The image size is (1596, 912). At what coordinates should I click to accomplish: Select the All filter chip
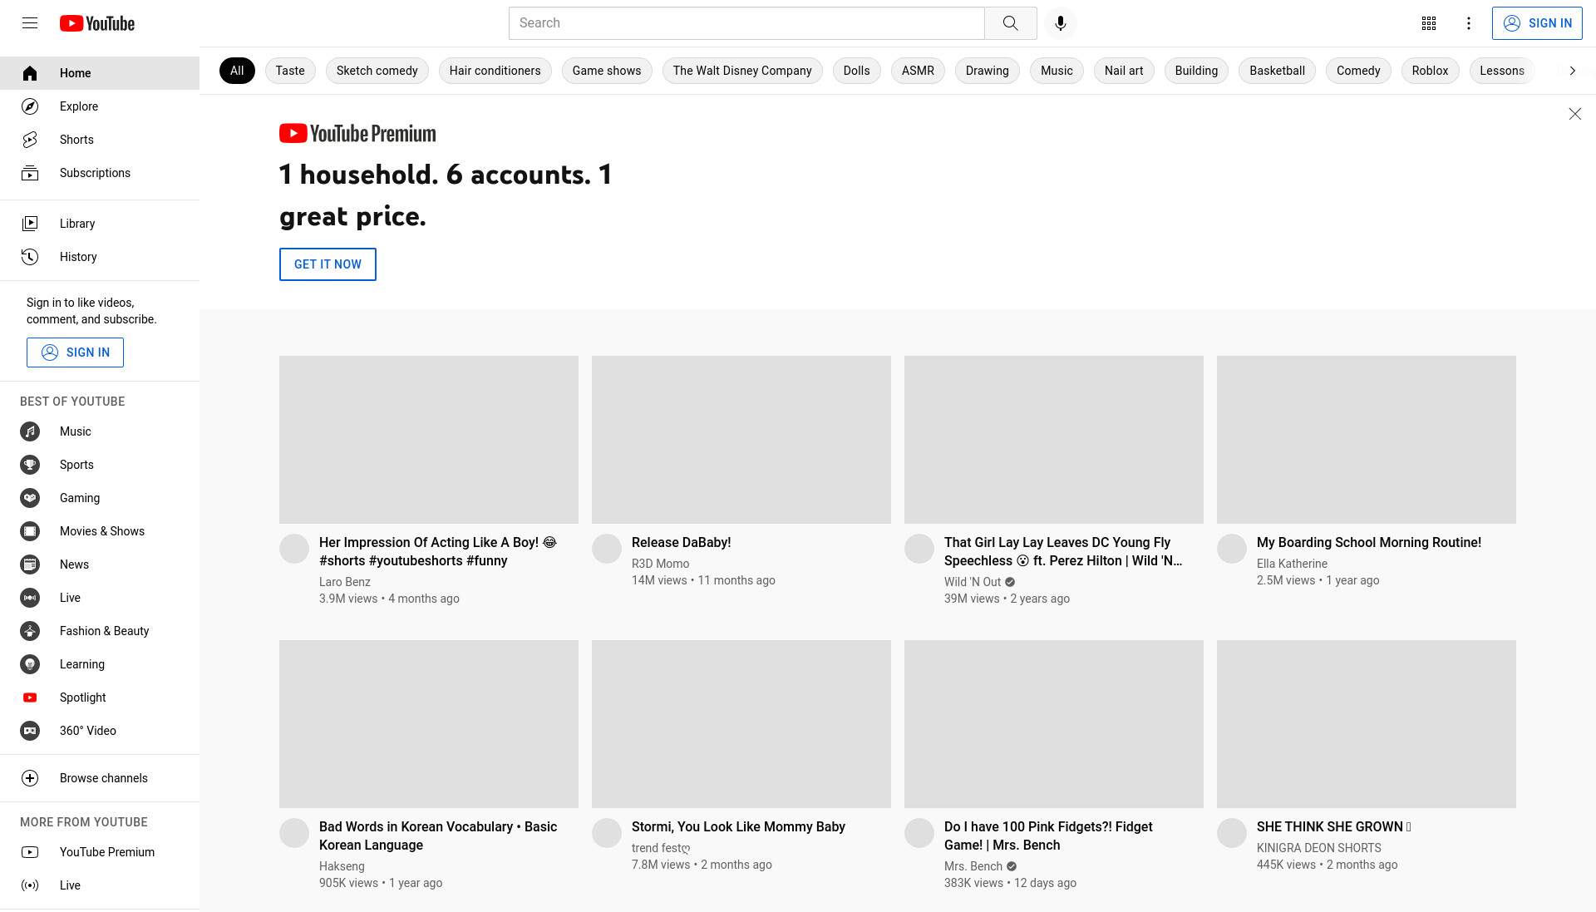point(237,71)
